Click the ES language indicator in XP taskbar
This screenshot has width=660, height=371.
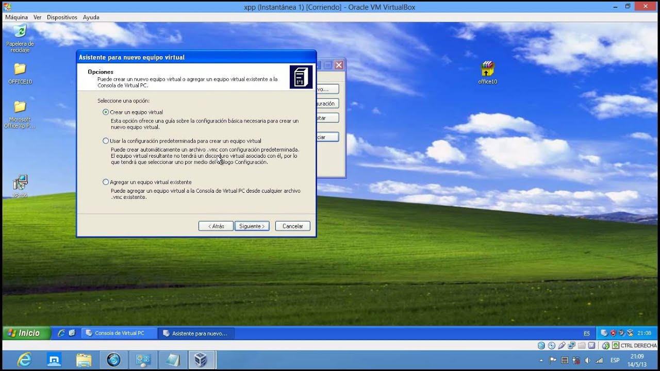point(587,333)
